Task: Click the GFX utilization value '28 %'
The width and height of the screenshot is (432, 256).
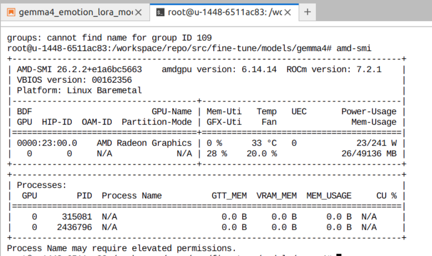Action: [x=217, y=154]
